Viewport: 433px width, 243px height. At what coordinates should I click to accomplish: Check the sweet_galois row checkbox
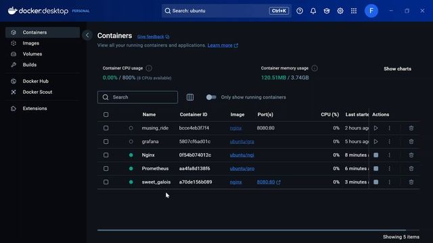pyautogui.click(x=106, y=182)
